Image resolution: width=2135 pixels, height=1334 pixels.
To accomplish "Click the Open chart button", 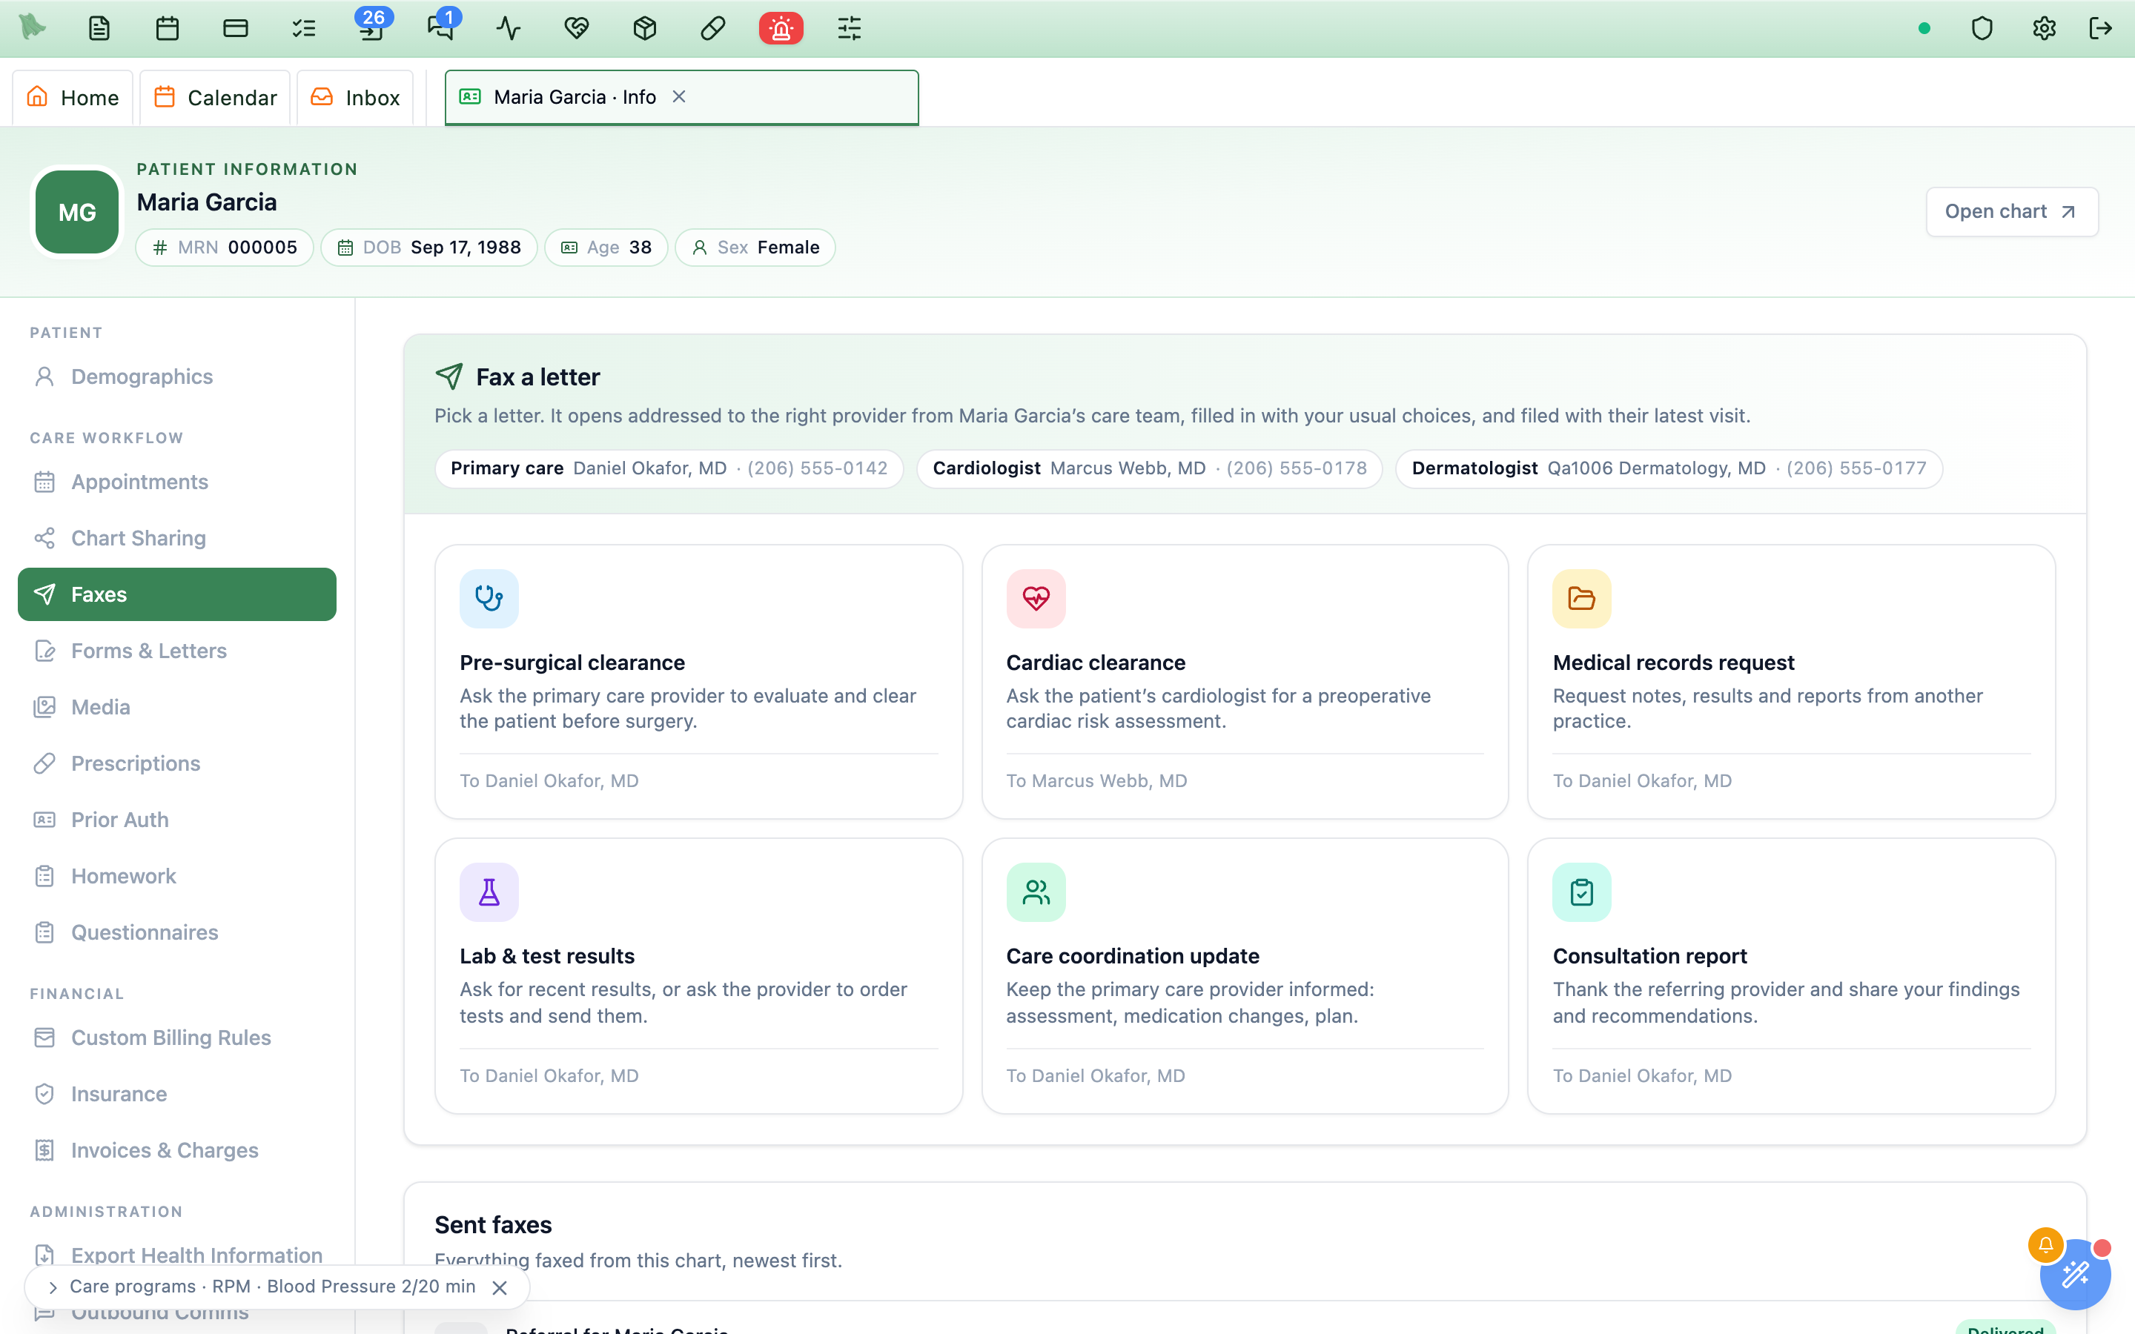I will [x=2011, y=212].
